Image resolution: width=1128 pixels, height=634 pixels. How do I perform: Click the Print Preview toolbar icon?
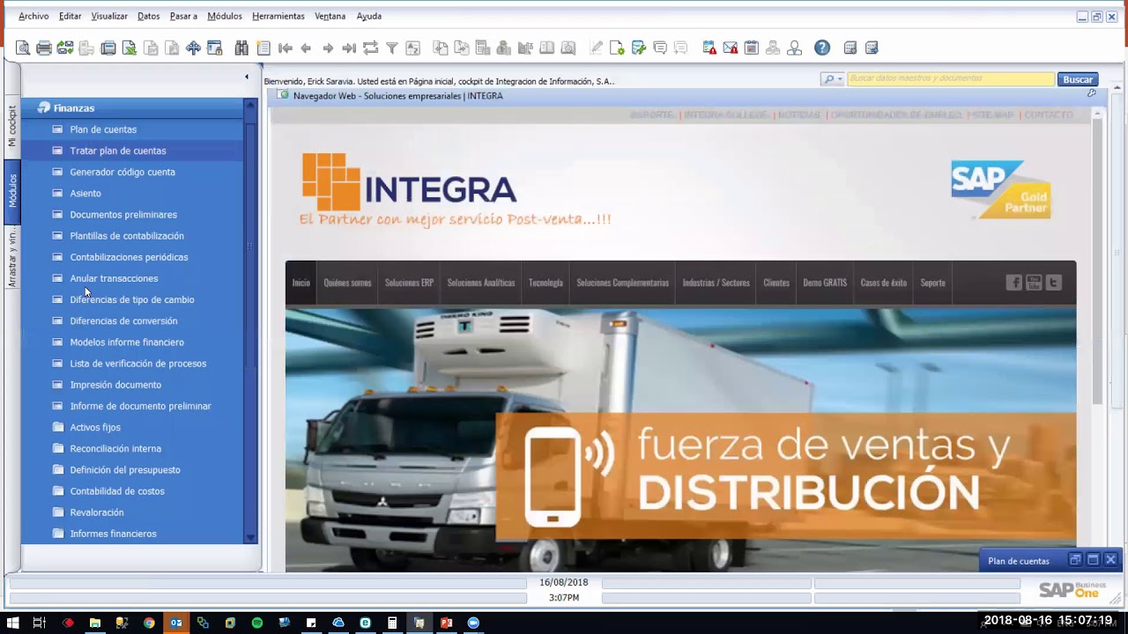(23, 48)
